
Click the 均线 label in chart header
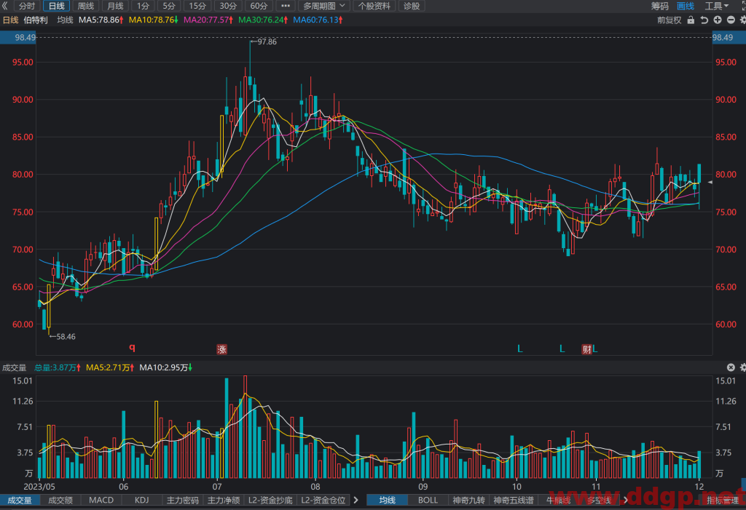65,20
